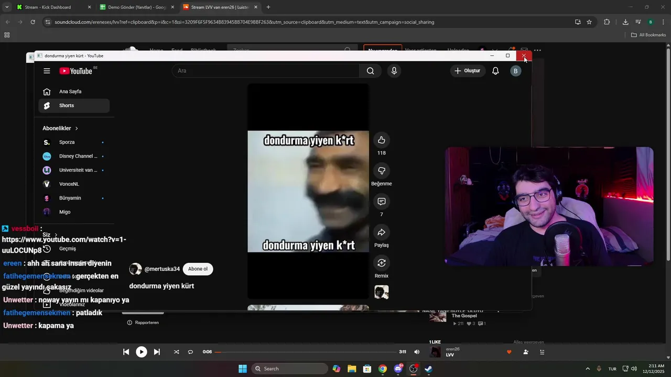Screen dimensions: 671x377
Task: Click Abone ol subscribe button
Action: [198, 269]
